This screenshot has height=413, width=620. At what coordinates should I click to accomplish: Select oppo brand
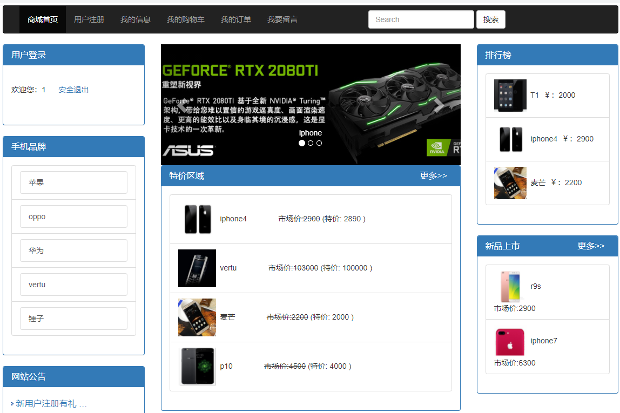click(x=73, y=216)
